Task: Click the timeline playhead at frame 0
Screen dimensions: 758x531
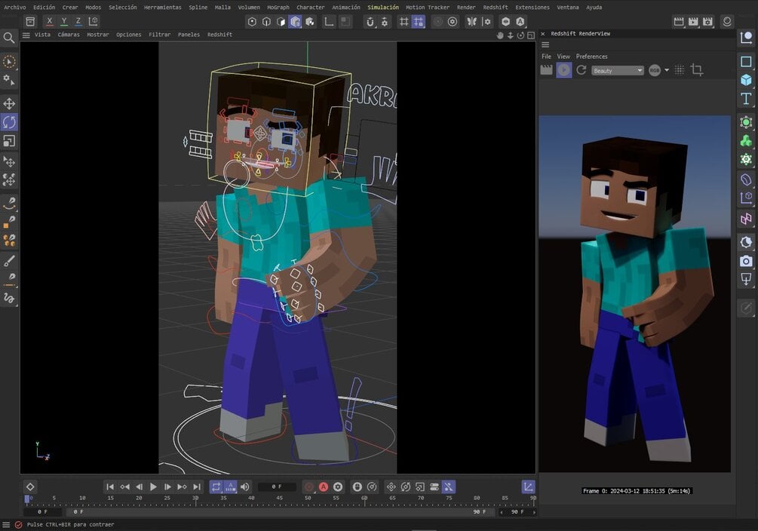Action: click(x=27, y=499)
